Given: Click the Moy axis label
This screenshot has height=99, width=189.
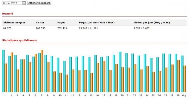Looking at the screenshot, I should coord(184,95).
